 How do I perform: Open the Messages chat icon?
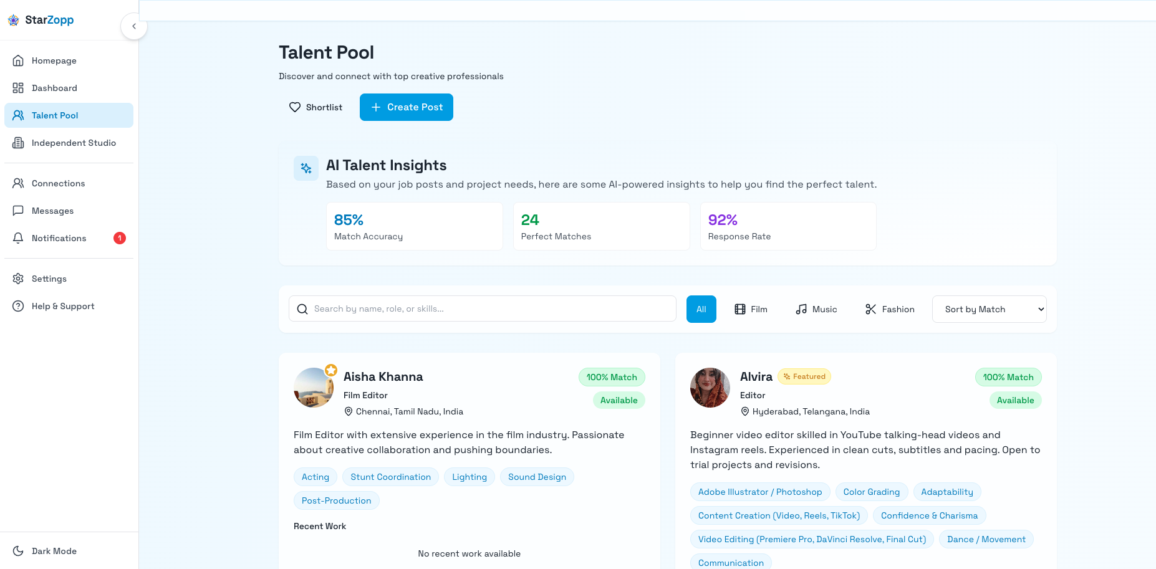(18, 211)
